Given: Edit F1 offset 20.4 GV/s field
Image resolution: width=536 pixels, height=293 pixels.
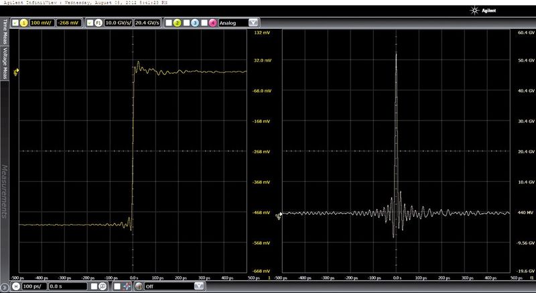Looking at the screenshot, I should [x=147, y=23].
